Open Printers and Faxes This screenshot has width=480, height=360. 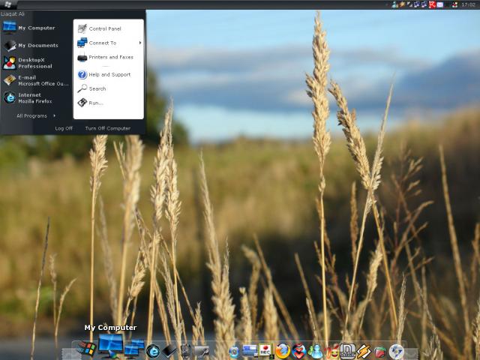(111, 57)
